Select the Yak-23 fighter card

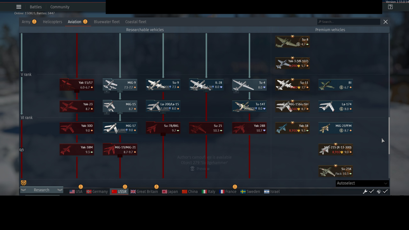(x=77, y=106)
